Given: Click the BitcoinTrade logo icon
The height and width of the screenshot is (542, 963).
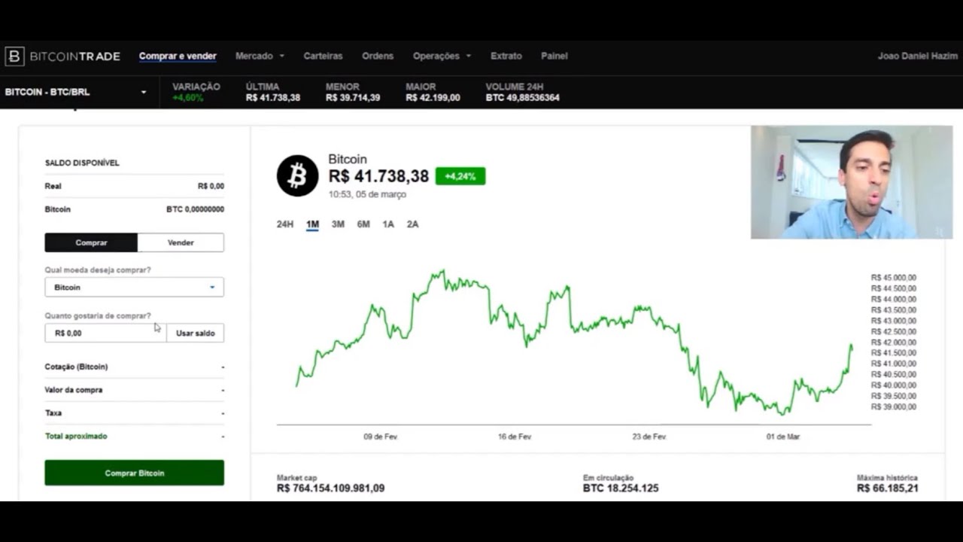Looking at the screenshot, I should [14, 56].
